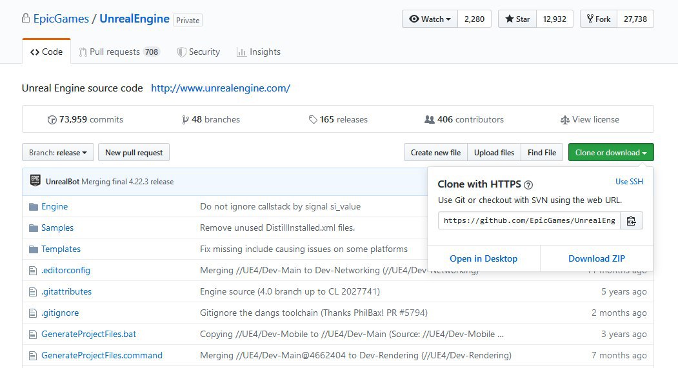Open GenerateProjectFiles.command file
The image size is (678, 368).
point(102,356)
